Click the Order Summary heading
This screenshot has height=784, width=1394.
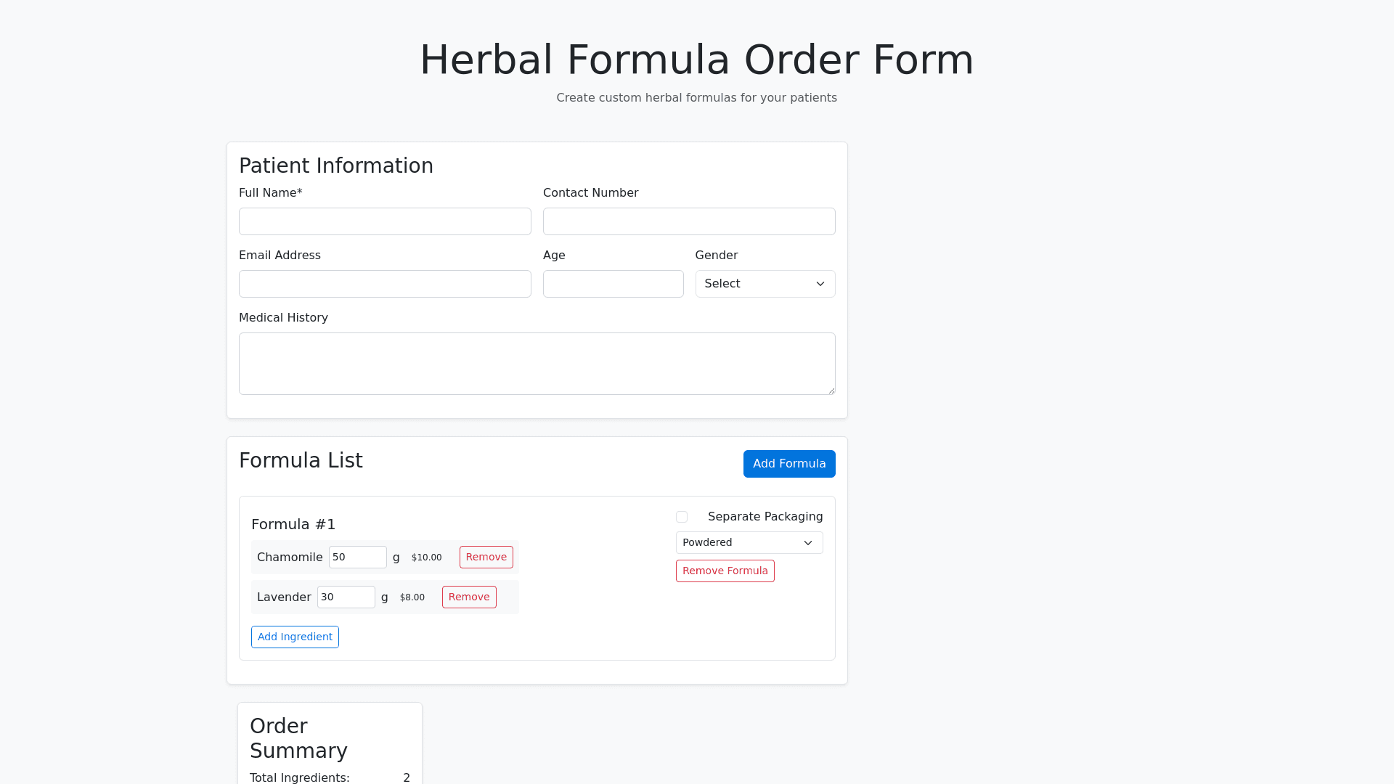coord(298,738)
